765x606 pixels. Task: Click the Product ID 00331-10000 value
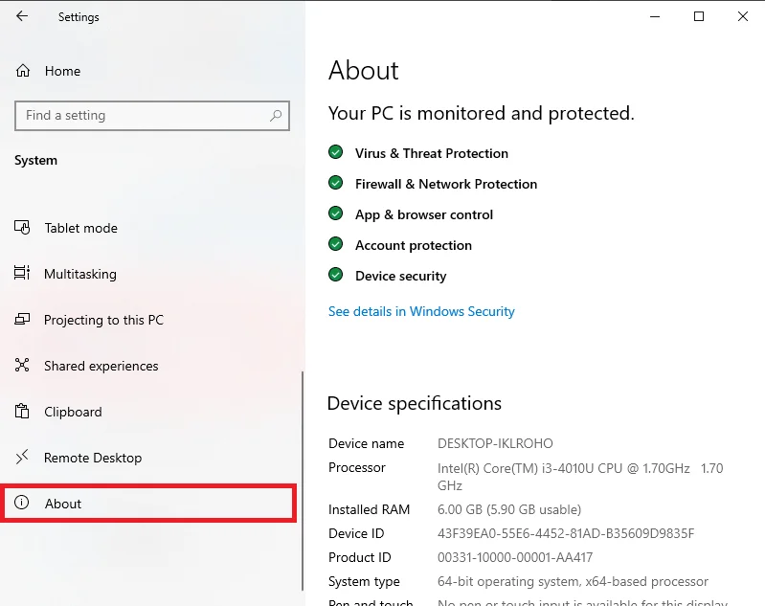click(x=515, y=557)
